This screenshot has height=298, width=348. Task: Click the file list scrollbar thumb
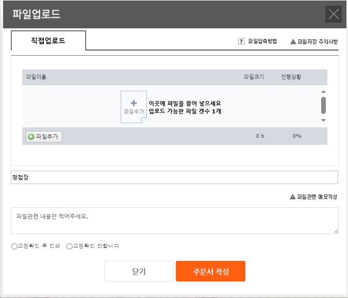pyautogui.click(x=323, y=105)
